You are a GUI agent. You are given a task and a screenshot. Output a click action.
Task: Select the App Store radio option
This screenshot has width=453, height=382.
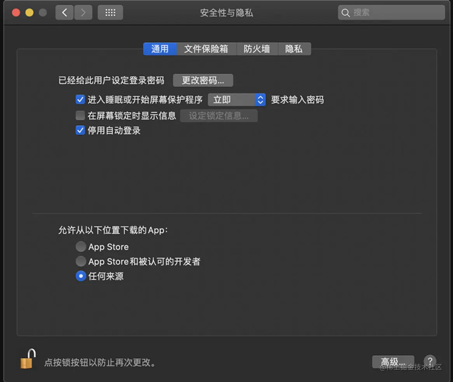click(x=81, y=247)
